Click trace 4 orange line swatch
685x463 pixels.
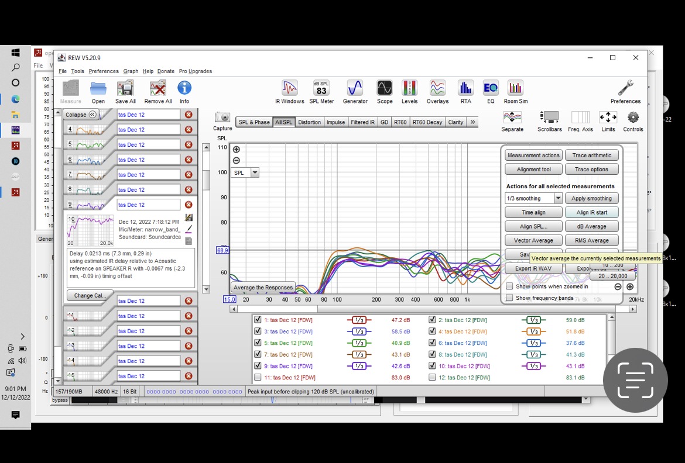pyautogui.click(x=533, y=331)
